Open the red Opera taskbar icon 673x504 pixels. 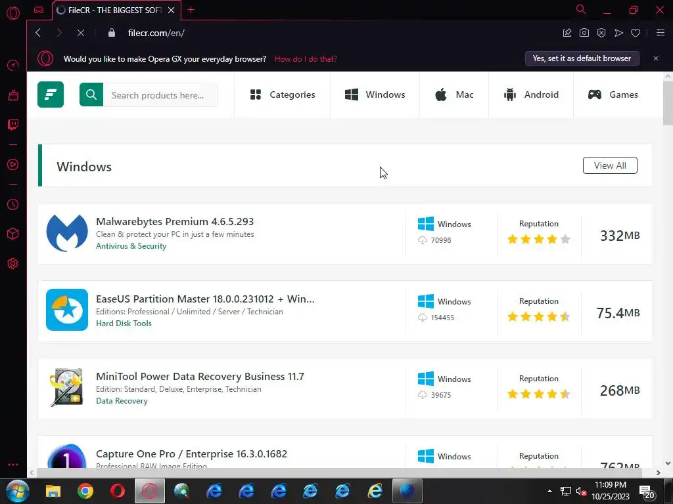click(x=118, y=491)
